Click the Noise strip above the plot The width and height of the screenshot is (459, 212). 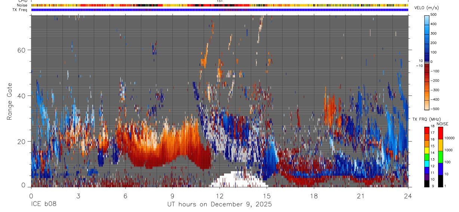click(219, 5)
